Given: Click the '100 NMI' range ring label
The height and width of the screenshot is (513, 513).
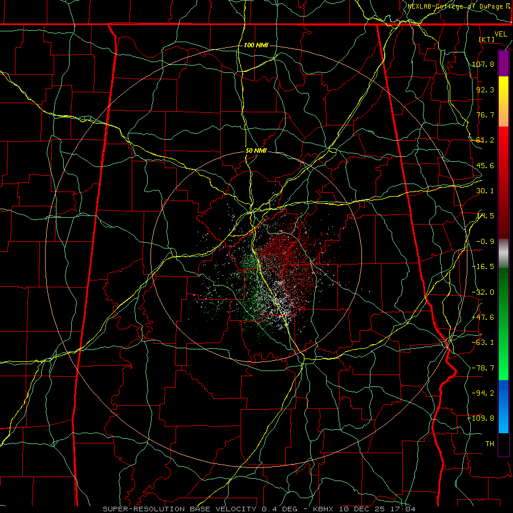Looking at the screenshot, I should [256, 45].
